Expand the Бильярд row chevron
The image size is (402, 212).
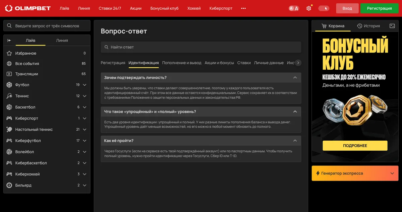[x=85, y=185]
